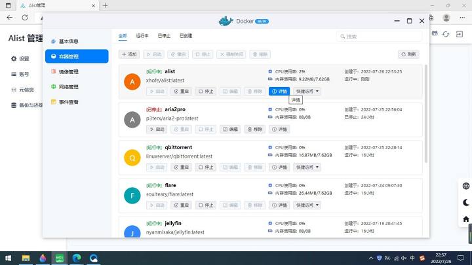This screenshot has width=472, height=265.
Task: Click the flare teal avatar icon
Action: click(x=132, y=196)
